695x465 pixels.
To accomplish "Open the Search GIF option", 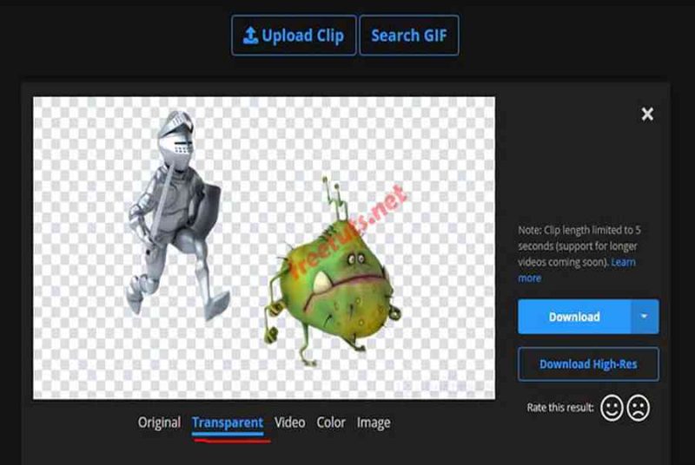I will pyautogui.click(x=409, y=36).
